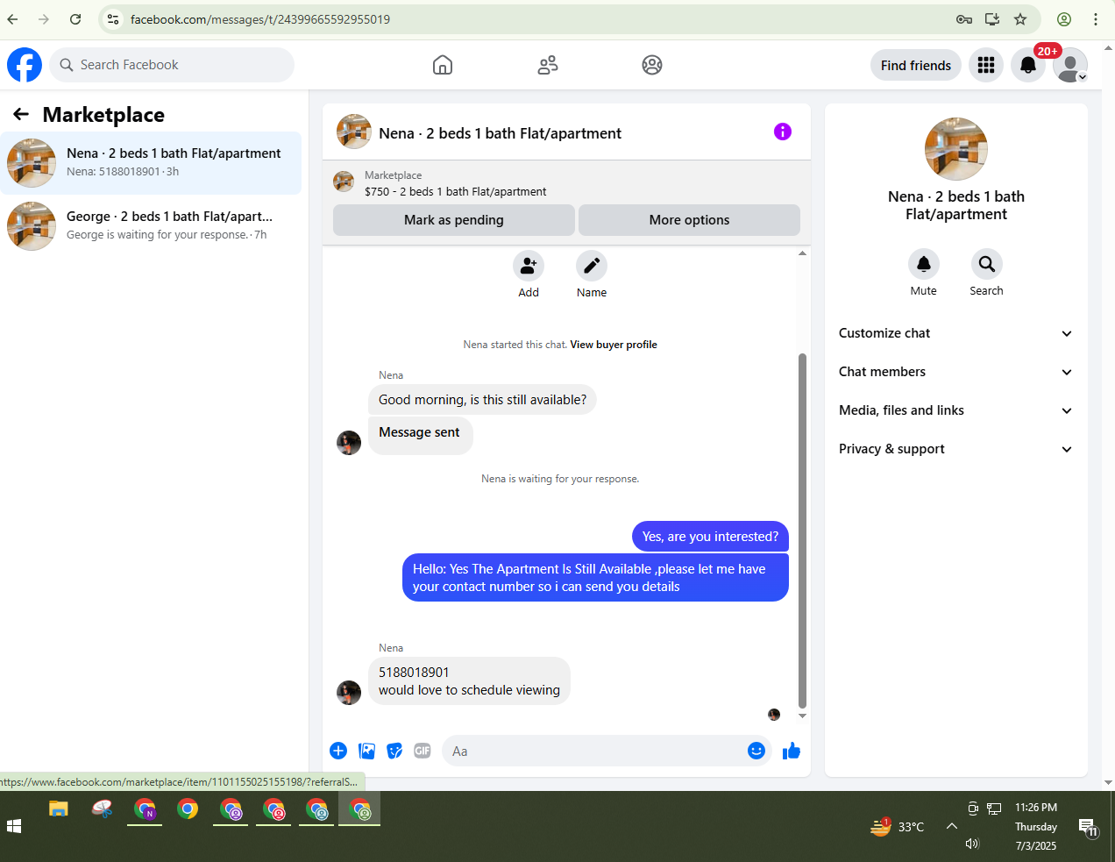Screen dimensions: 1115x862
Task: Bookmark this page with the star icon
Action: (1020, 19)
